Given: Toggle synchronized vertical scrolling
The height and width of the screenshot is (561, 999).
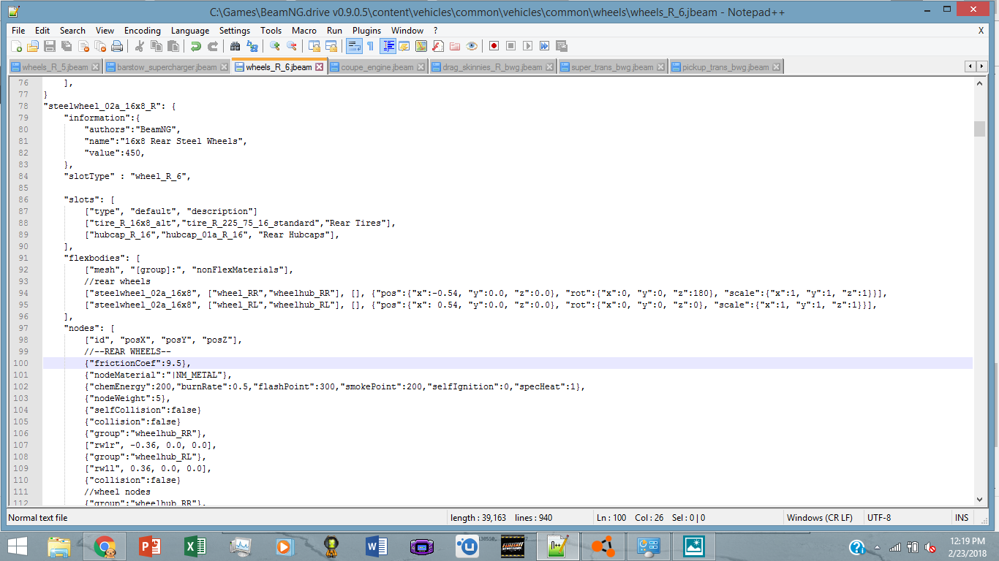Looking at the screenshot, I should point(314,46).
